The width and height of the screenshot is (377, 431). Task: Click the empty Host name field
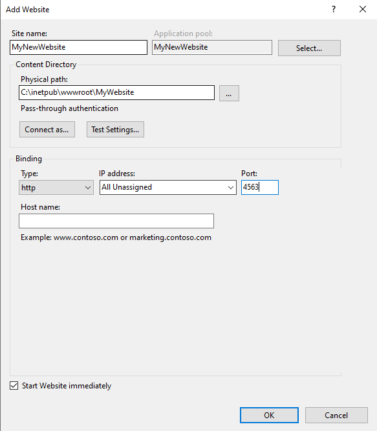point(116,221)
